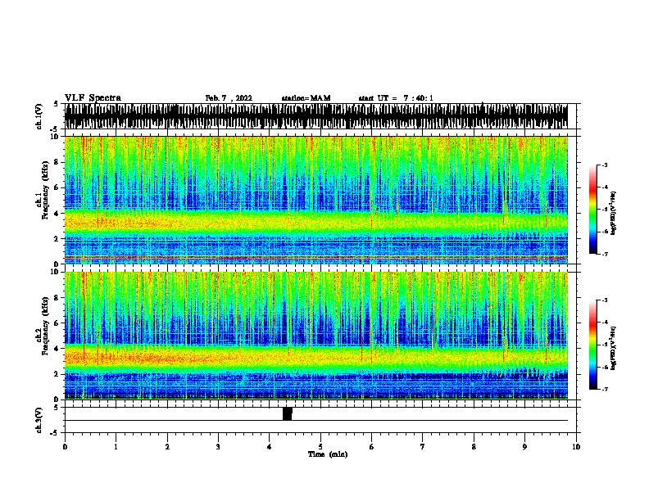Image resolution: width=649 pixels, height=501 pixels.
Task: Click the "1" tick on the Time axis
Action: pyautogui.click(x=116, y=447)
